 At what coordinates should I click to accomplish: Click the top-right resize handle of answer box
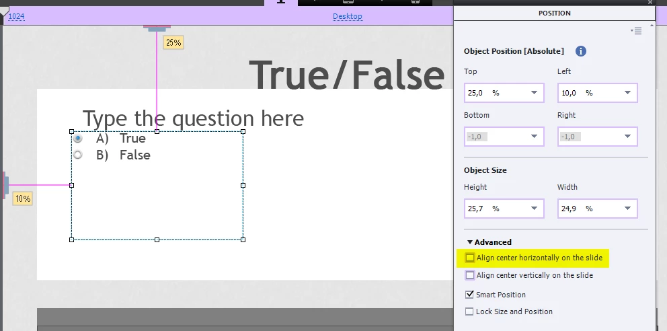point(243,131)
